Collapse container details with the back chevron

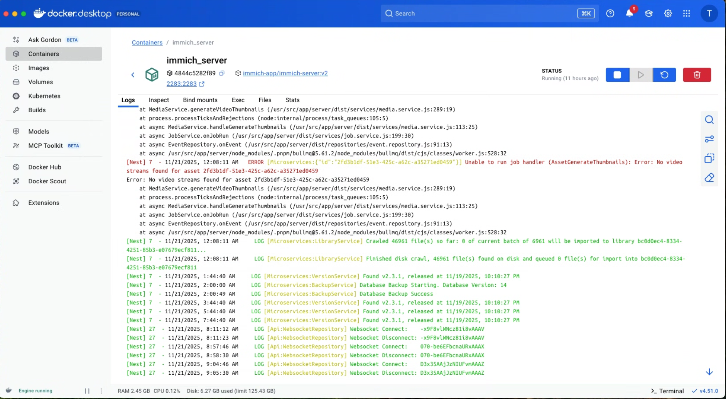[x=133, y=74]
